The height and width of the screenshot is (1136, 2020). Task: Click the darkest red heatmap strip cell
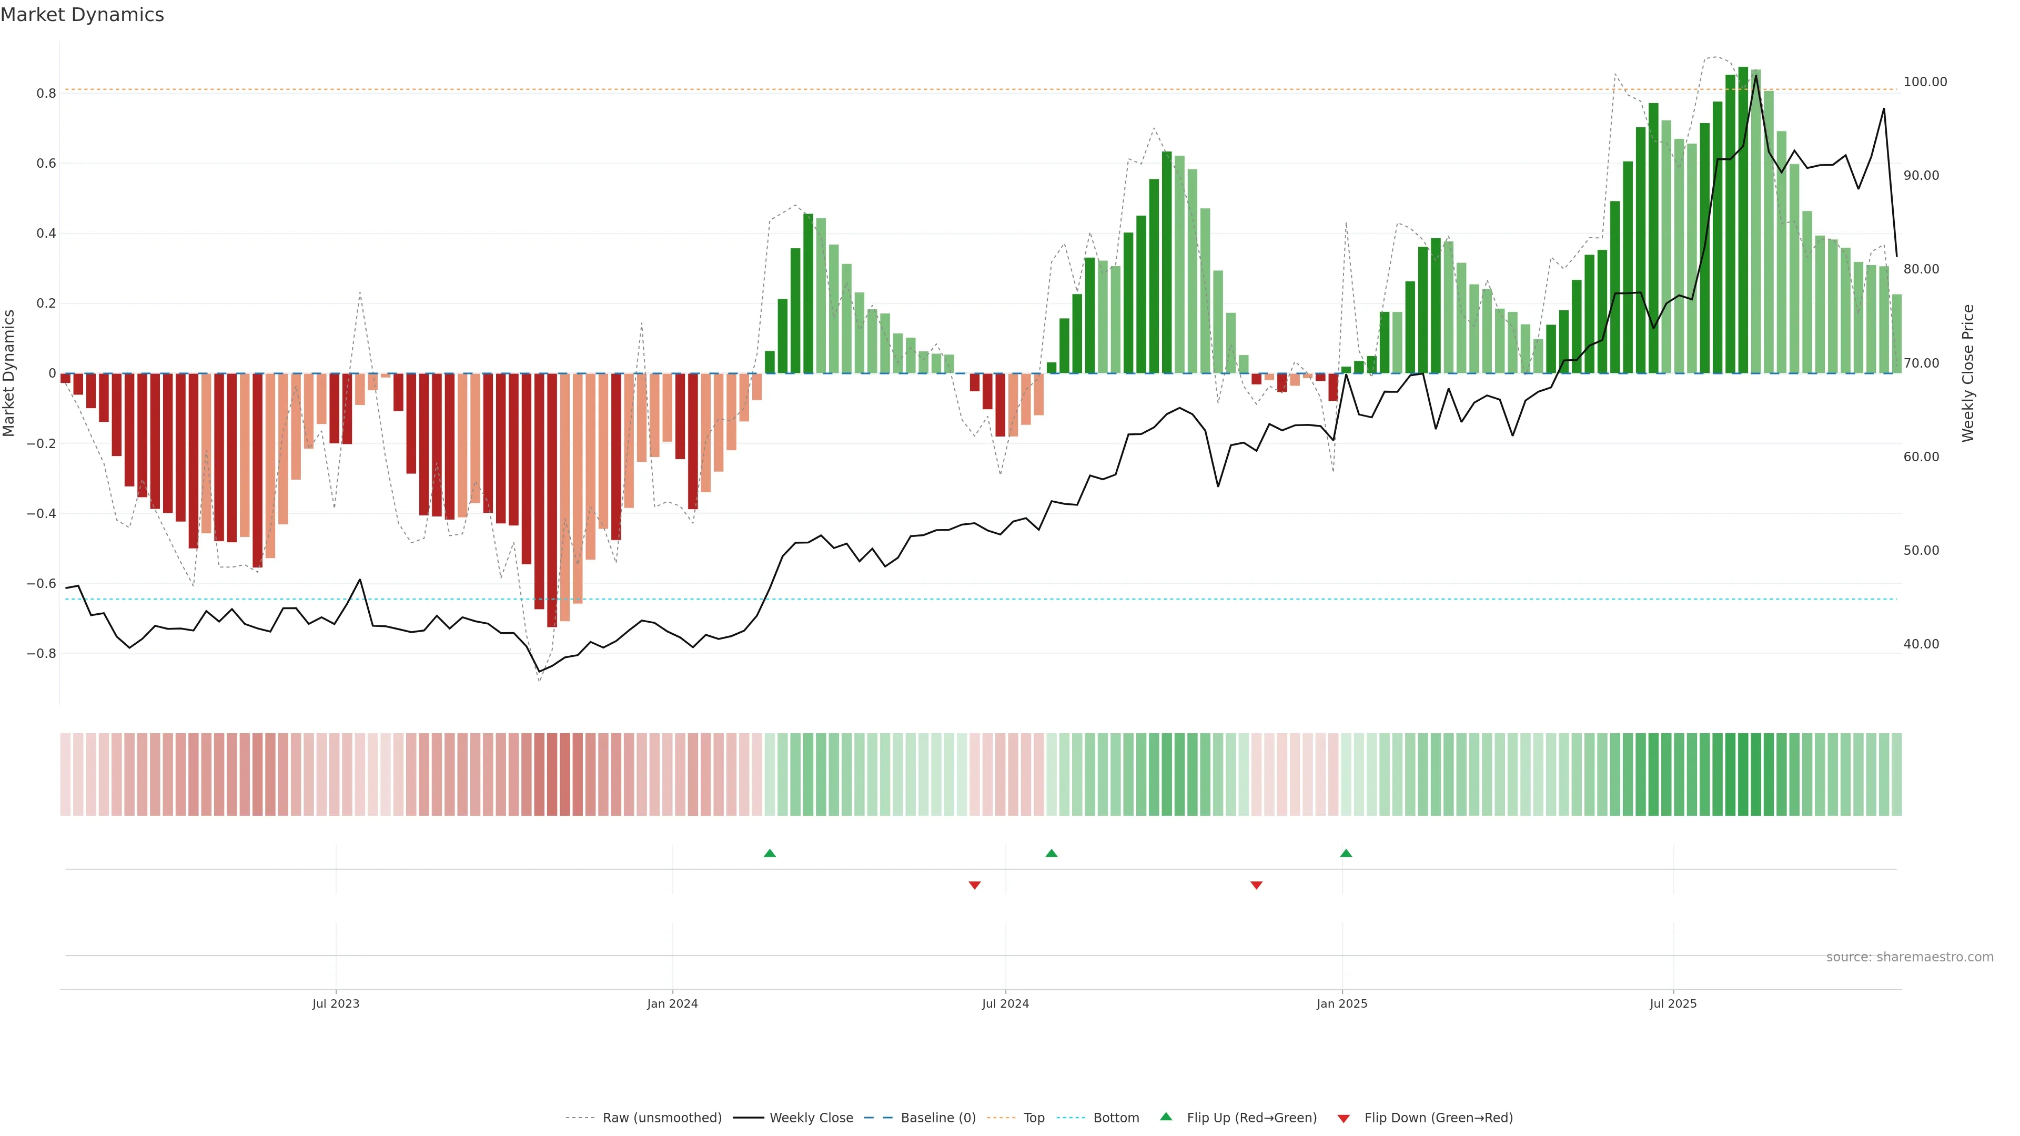[552, 774]
